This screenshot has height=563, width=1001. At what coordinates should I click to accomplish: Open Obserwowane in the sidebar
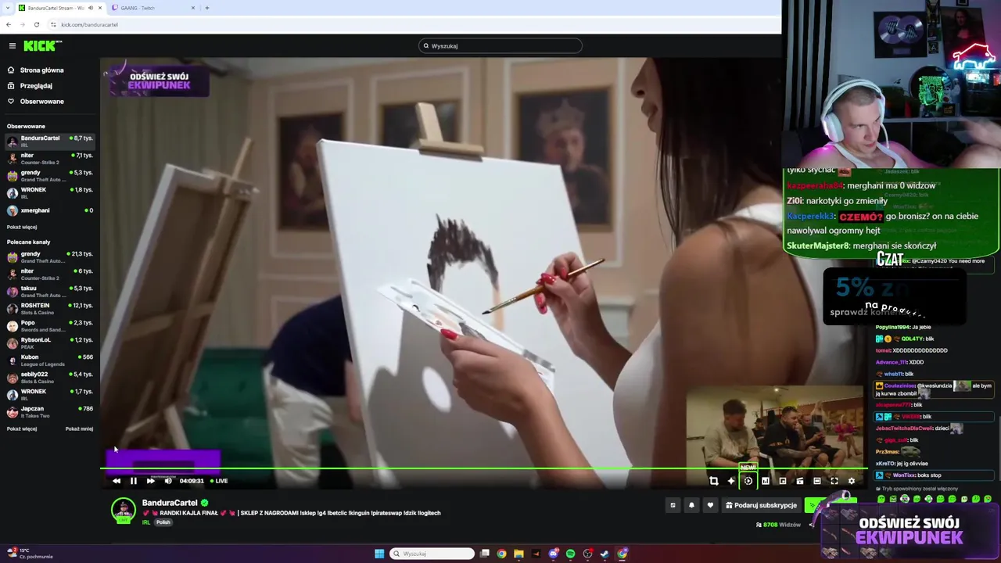pyautogui.click(x=35, y=102)
